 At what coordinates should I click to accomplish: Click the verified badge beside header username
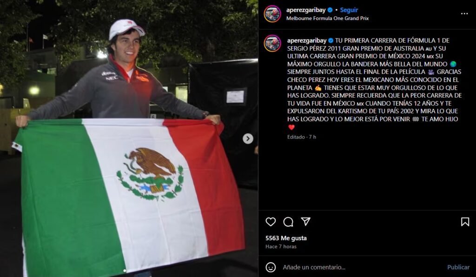[x=330, y=10]
